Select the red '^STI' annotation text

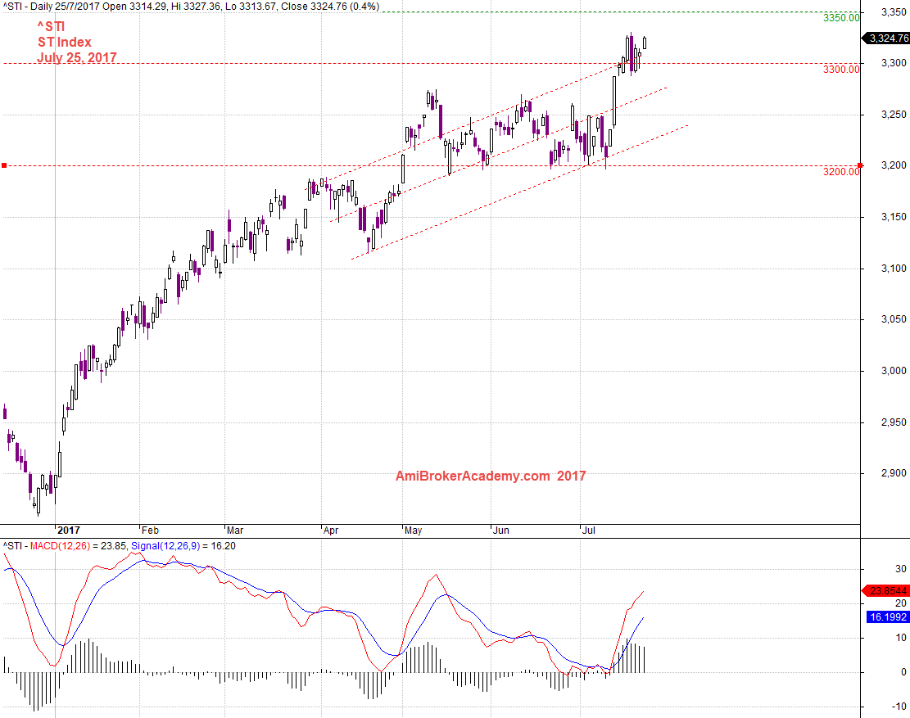click(51, 27)
